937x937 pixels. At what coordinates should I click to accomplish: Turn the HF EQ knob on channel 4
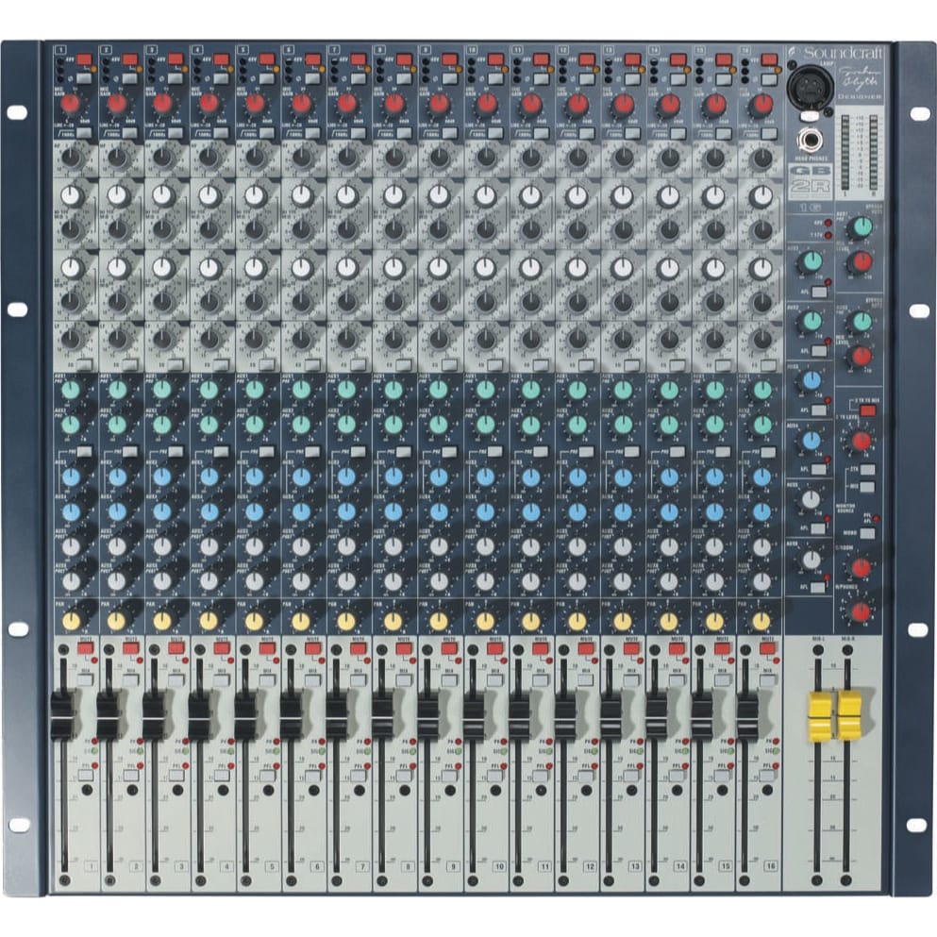coord(210,159)
